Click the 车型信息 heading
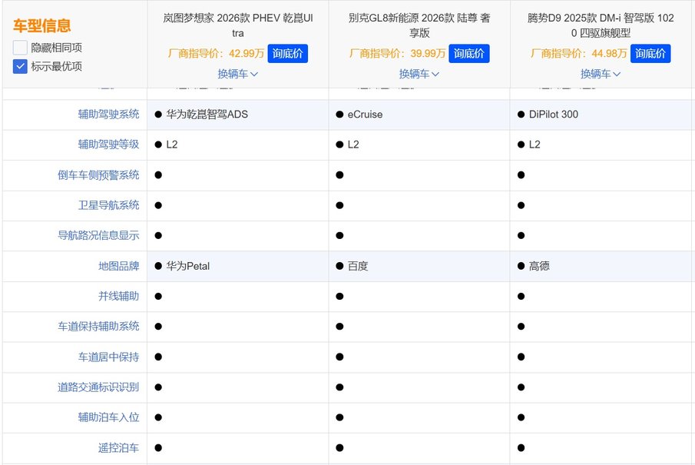This screenshot has height=465, width=695. click(42, 26)
